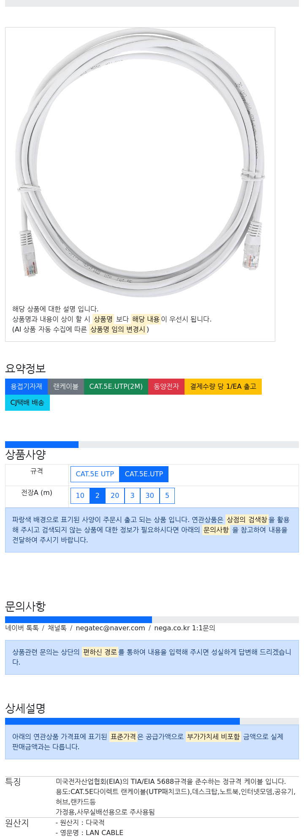Click the yellow 결제수량 당 1/EA 출고 badge
This screenshot has width=304, height=838.
(223, 387)
